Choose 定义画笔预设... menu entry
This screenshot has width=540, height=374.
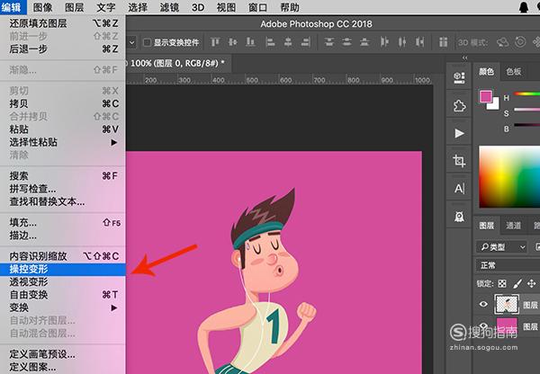pos(63,354)
